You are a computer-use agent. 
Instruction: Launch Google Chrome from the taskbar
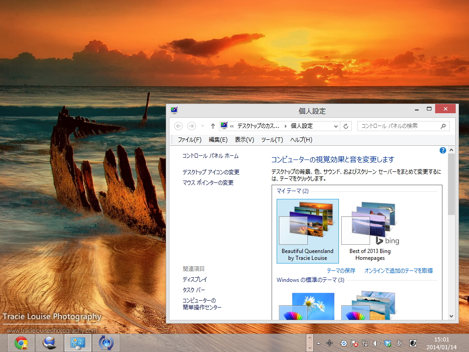pos(20,342)
